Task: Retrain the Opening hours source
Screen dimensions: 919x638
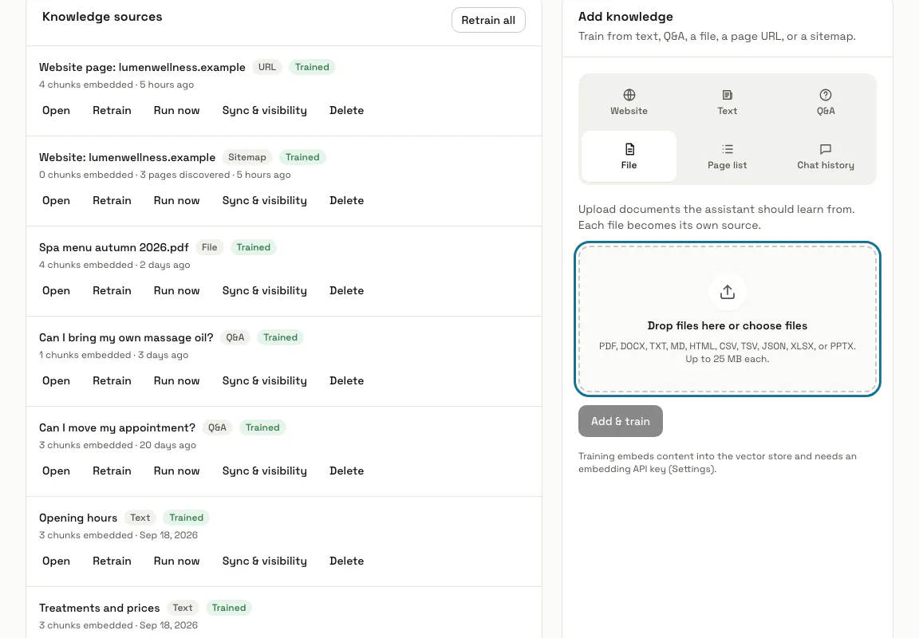Action: pyautogui.click(x=112, y=561)
